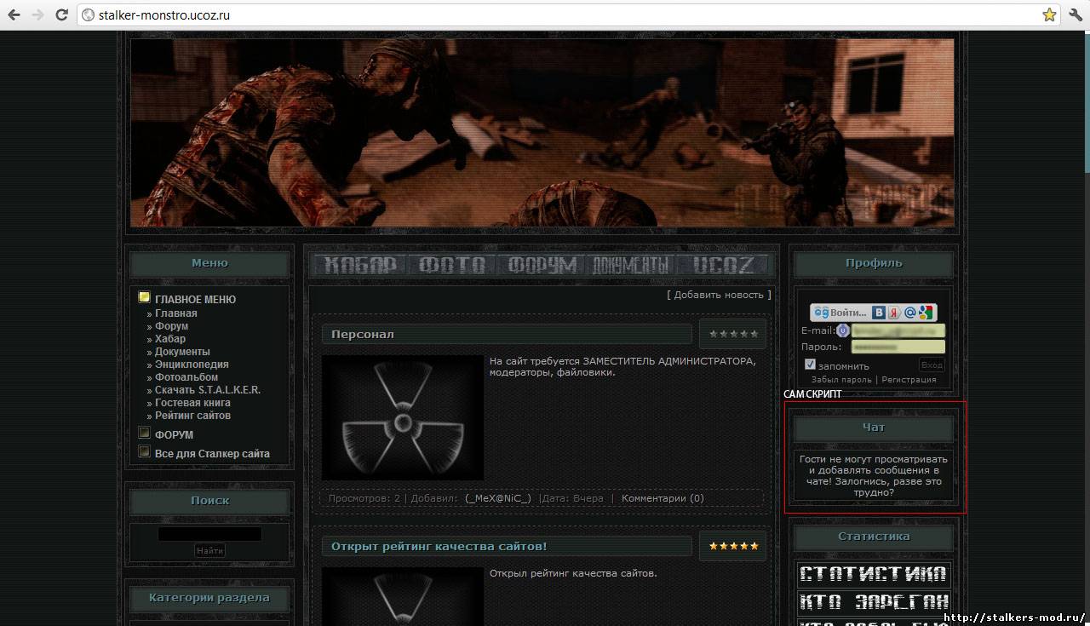Click the Чат panel header
This screenshot has height=626, width=1090.
tap(874, 428)
